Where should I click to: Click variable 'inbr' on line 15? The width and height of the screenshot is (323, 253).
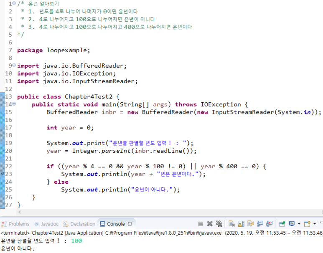coord(109,112)
